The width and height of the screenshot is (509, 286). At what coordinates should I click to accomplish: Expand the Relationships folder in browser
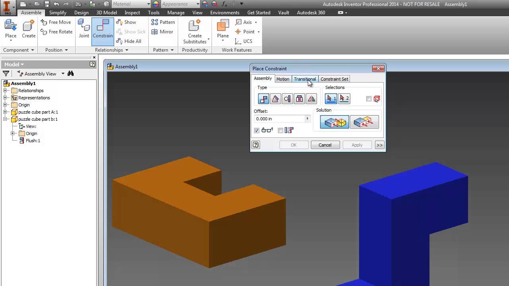click(6, 91)
